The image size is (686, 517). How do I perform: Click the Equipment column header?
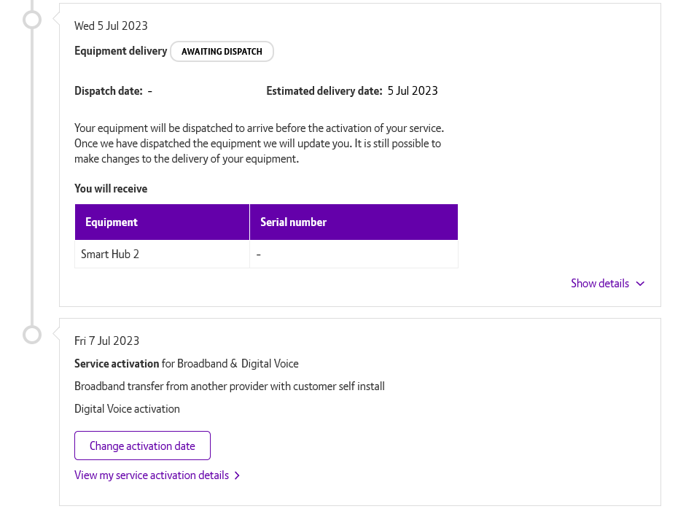111,222
